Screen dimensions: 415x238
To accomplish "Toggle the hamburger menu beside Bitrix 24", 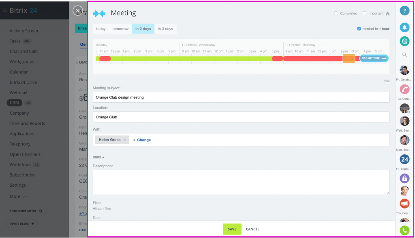I will coord(4,11).
